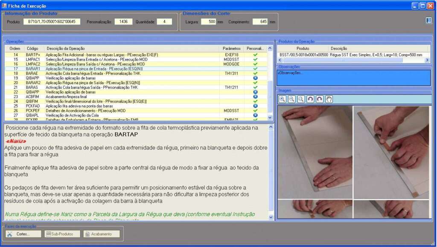Viewport: 437px width, 247px height.
Task: Open the help icon at top right
Action: [428, 20]
